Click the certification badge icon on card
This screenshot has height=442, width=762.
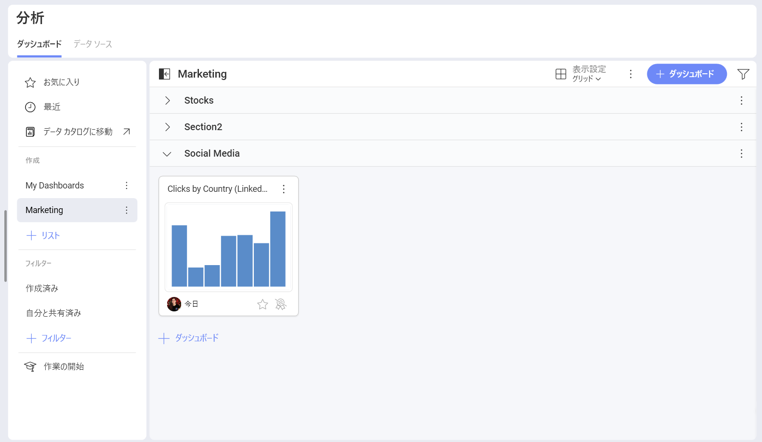281,304
